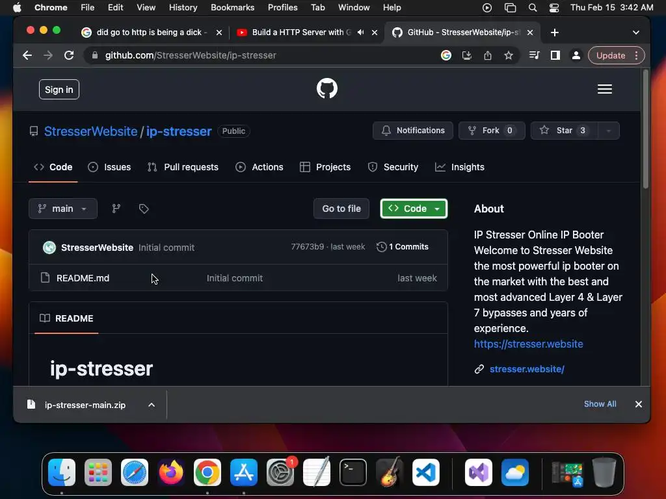The height and width of the screenshot is (499, 666).
Task: Toggle the Chrome side panel icon
Action: 555,56
